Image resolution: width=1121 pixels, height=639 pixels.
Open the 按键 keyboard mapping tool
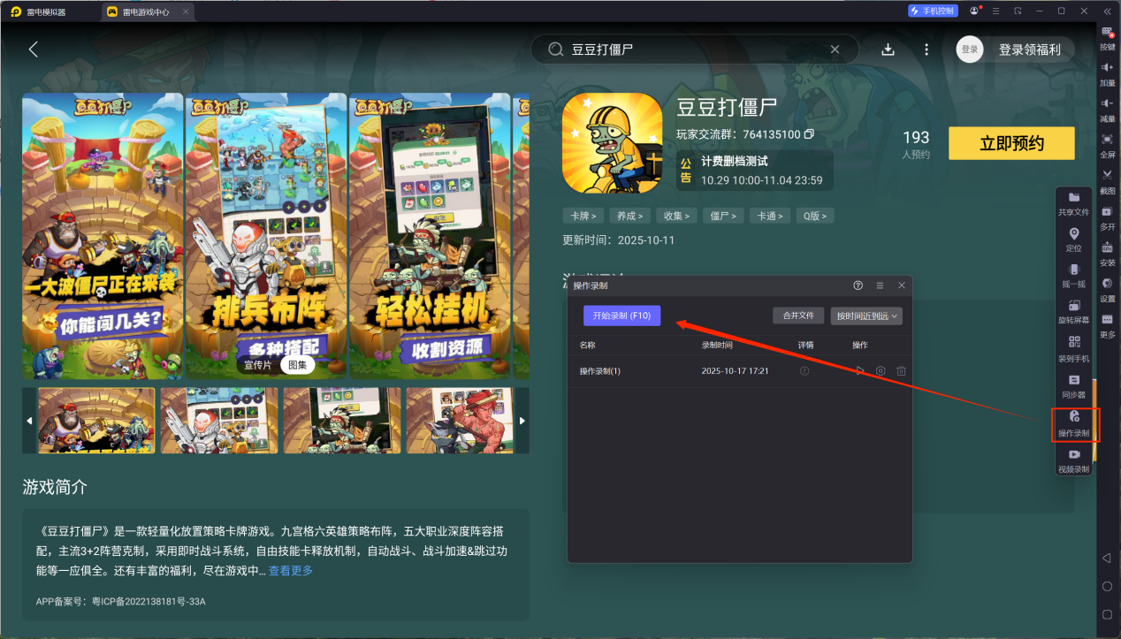(1107, 39)
